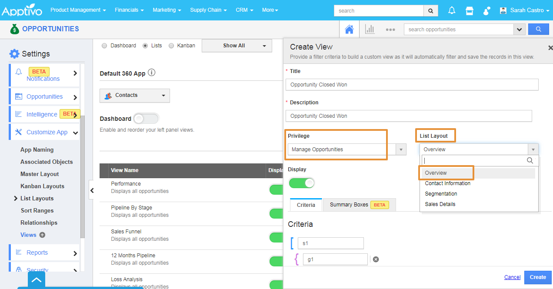Select the Kanban radio button
Image resolution: width=553 pixels, height=289 pixels.
[x=171, y=46]
